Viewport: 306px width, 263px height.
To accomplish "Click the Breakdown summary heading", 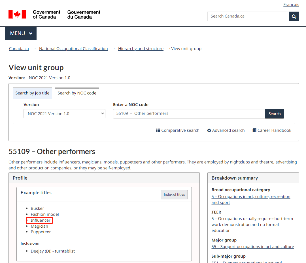I will [x=235, y=178].
